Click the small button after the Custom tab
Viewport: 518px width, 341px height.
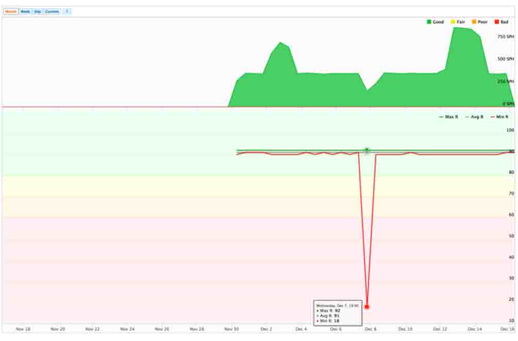(x=67, y=11)
